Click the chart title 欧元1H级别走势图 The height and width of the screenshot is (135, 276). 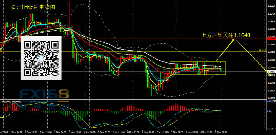click(32, 7)
